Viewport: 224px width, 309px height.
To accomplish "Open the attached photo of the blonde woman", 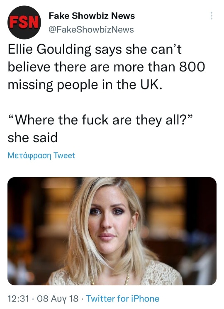I will point(112,231).
